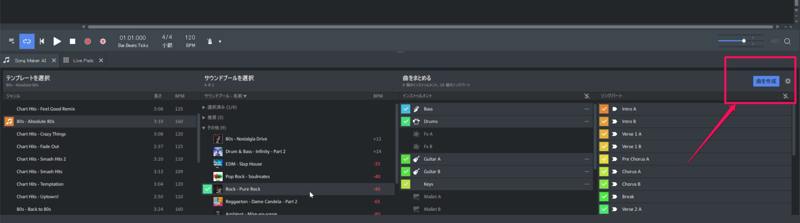800x223 pixels.
Task: Open Keys options three-dot menu
Action: 587,184
